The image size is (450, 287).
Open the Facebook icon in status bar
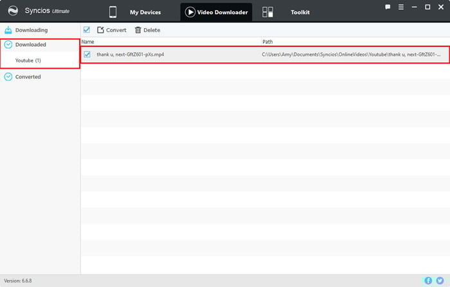point(428,281)
